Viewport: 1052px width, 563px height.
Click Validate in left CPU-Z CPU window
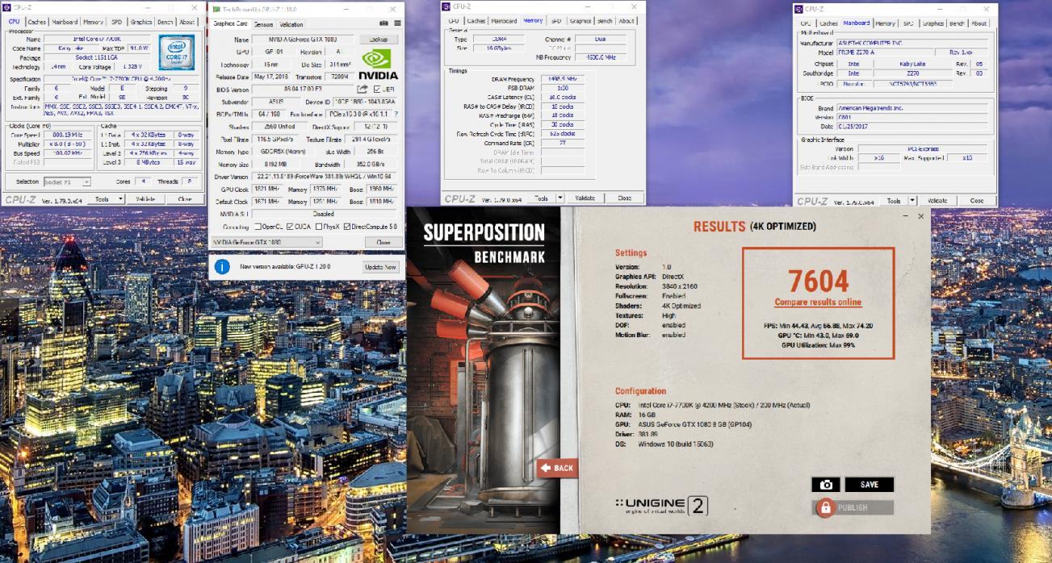[x=145, y=198]
